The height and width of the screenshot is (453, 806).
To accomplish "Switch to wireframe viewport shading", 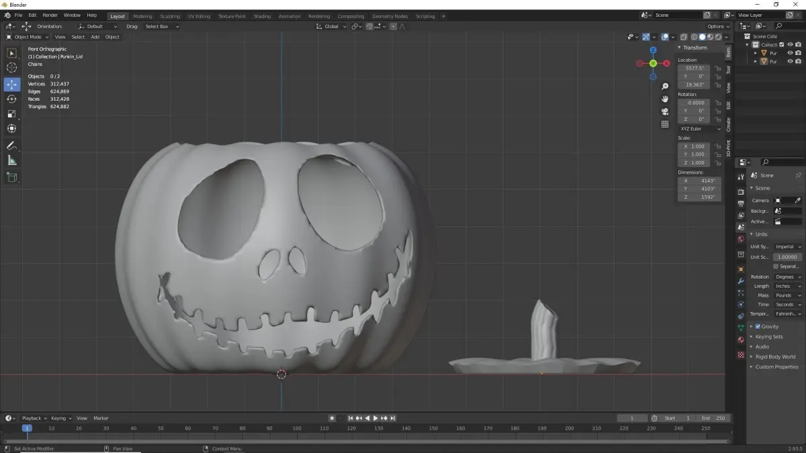I will [695, 37].
